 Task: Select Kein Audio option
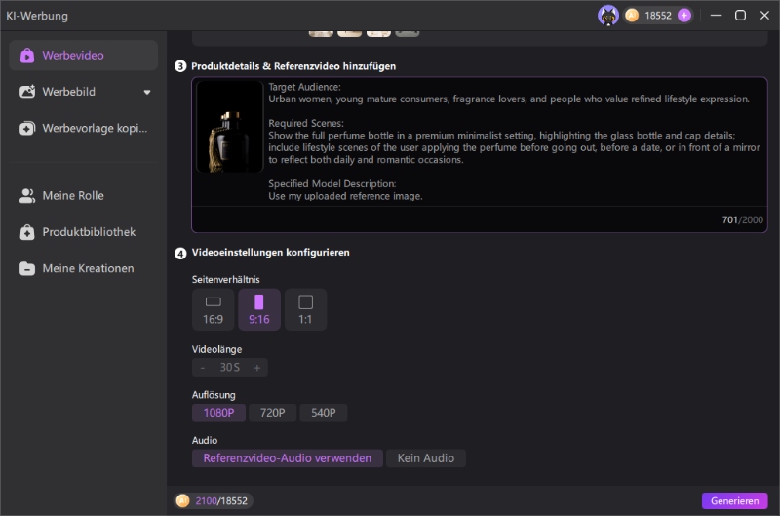click(x=426, y=458)
